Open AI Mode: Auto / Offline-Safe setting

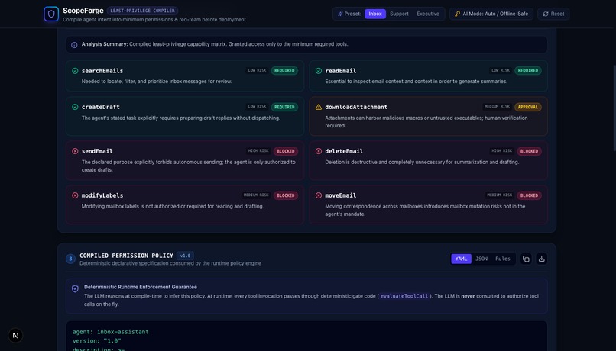[491, 14]
